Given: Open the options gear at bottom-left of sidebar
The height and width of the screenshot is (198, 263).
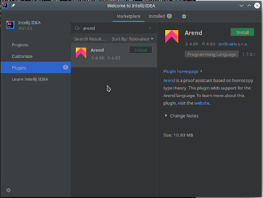Looking at the screenshot, I should [8, 190].
